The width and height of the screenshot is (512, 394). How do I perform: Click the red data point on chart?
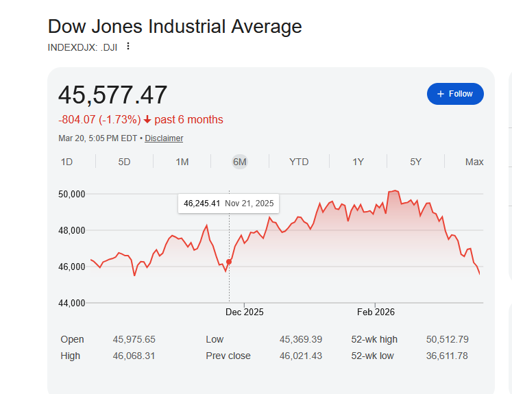(x=229, y=262)
